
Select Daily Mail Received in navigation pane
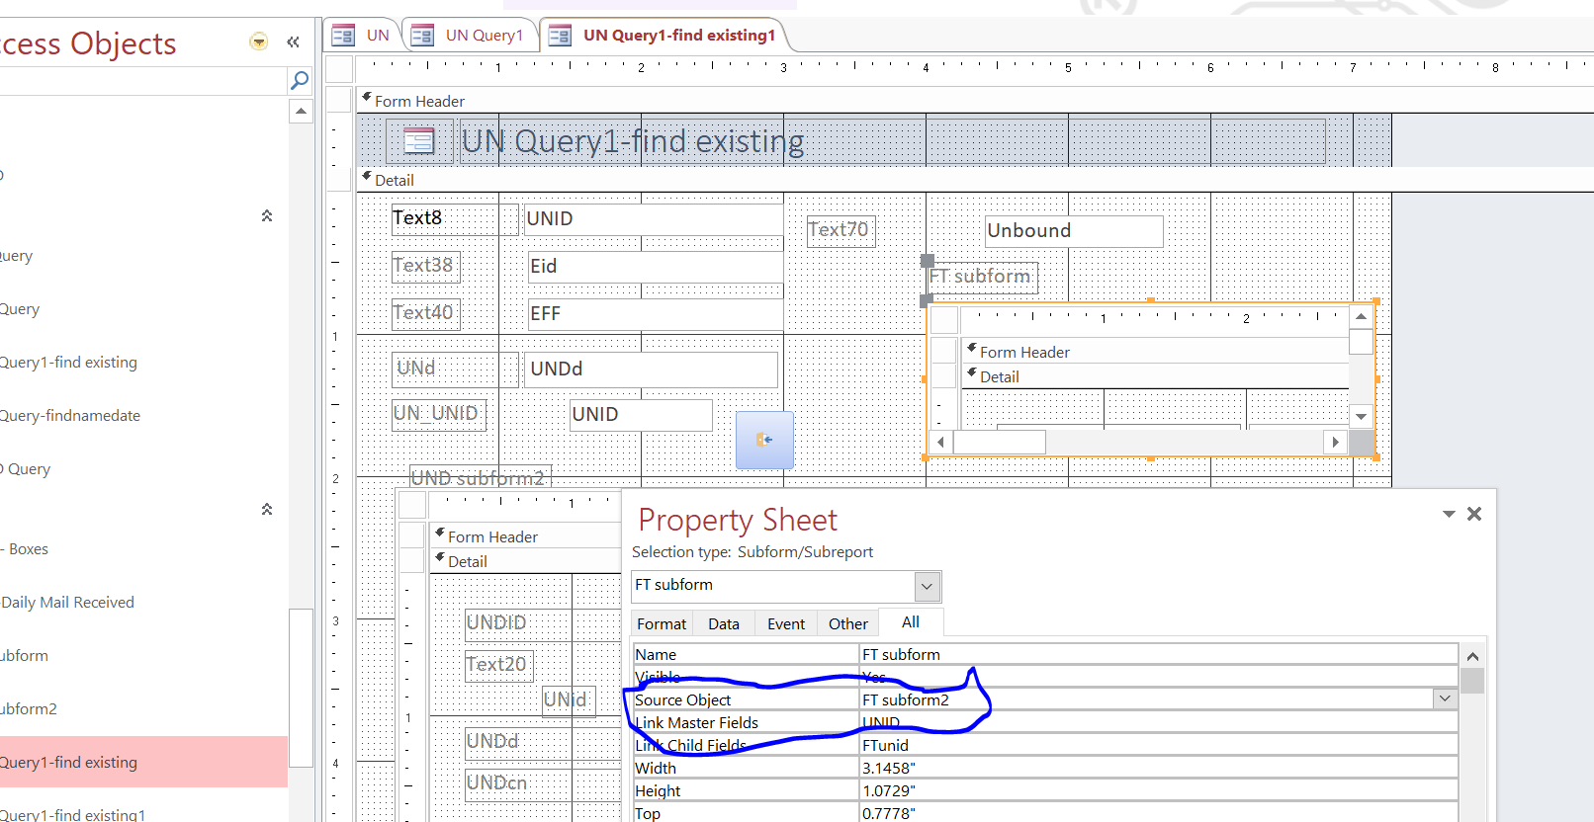point(67,602)
